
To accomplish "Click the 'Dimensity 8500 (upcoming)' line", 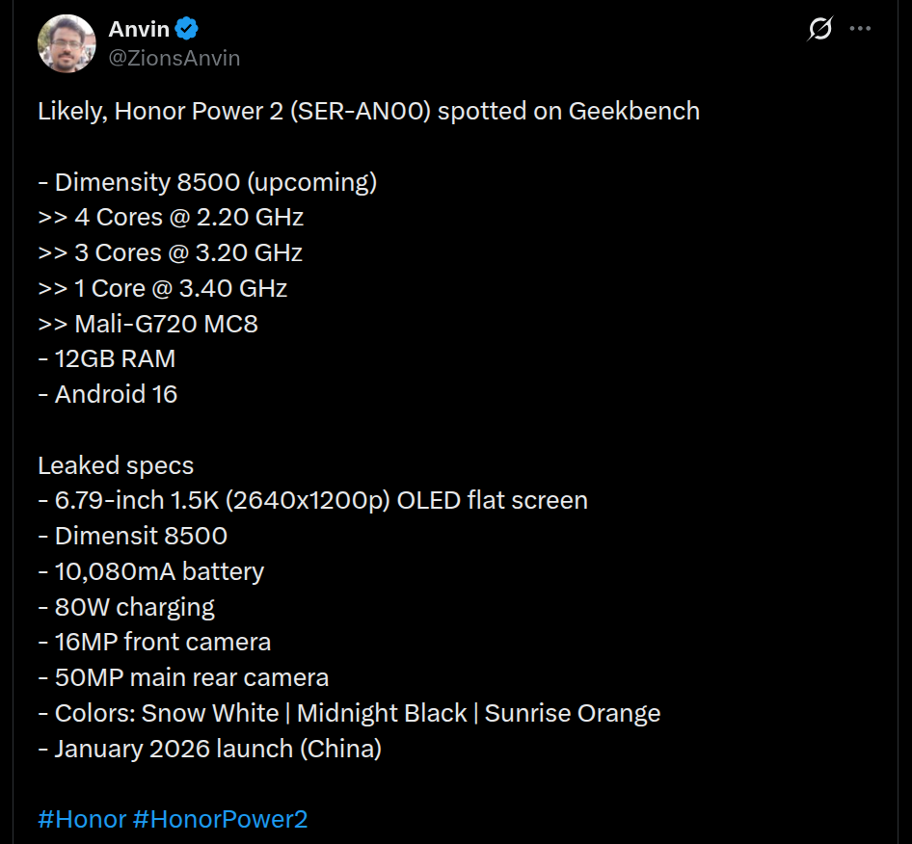I will point(207,182).
